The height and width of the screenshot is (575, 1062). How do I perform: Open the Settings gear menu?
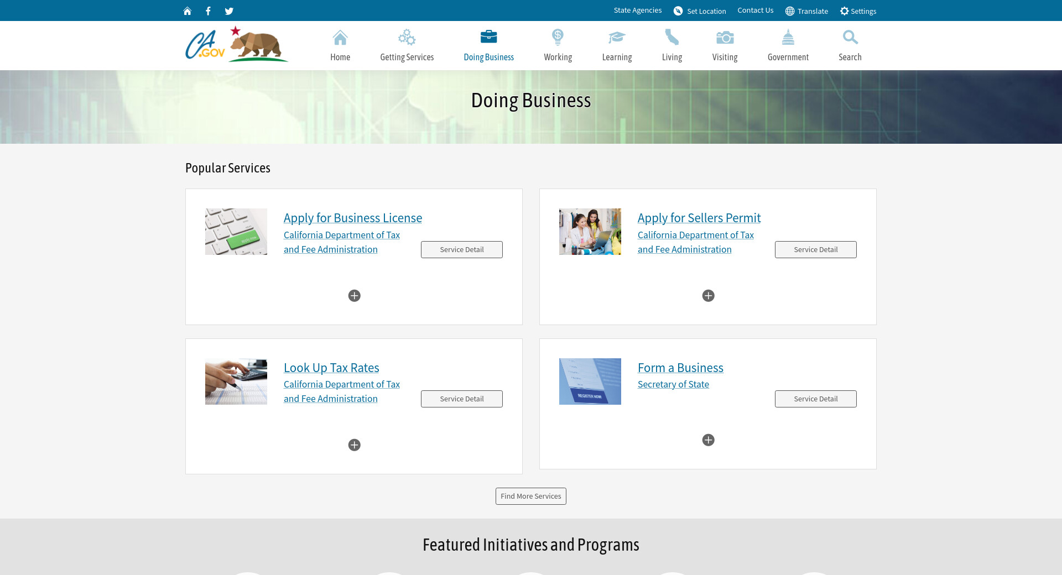tap(858, 11)
